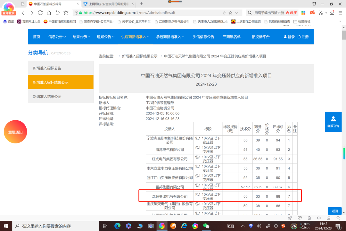
Task: Open the Camera app from taskbar
Action: point(151,226)
